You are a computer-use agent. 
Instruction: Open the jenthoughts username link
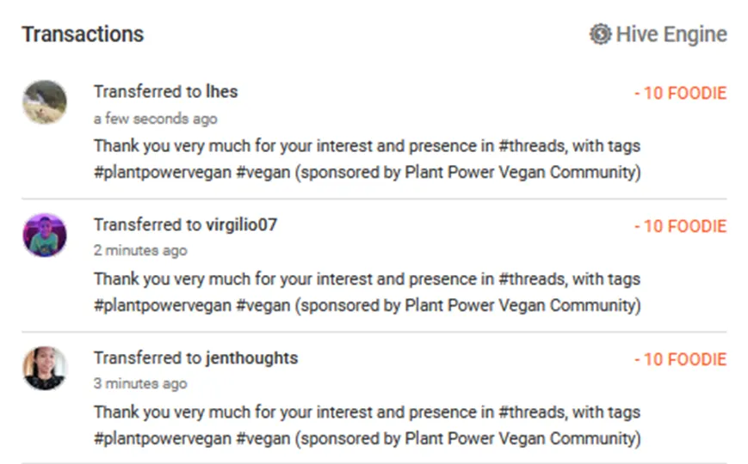251,358
